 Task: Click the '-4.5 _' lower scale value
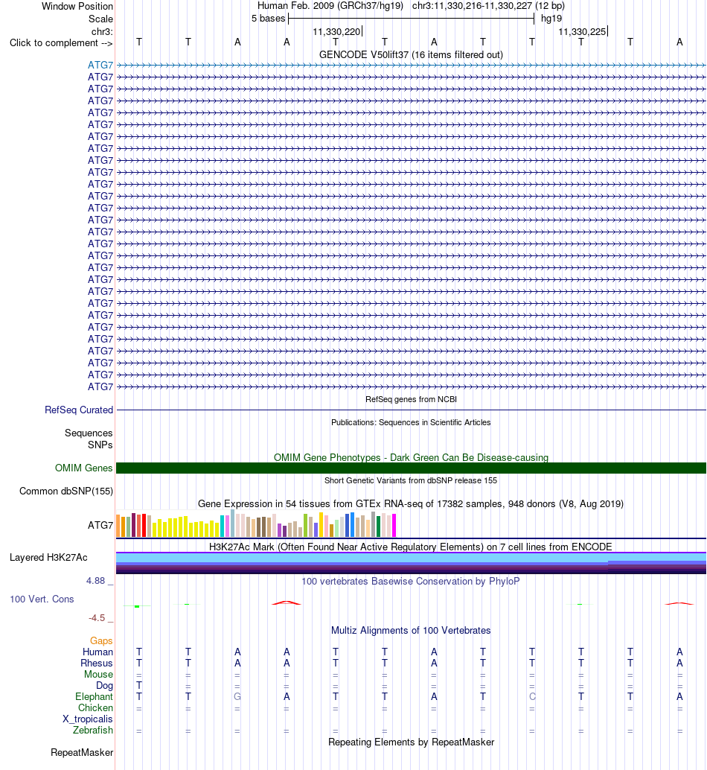click(100, 618)
